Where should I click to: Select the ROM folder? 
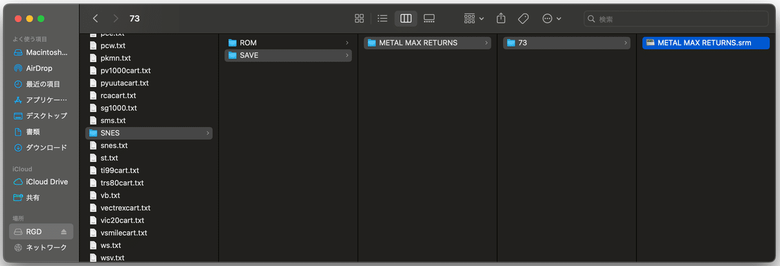(x=288, y=43)
